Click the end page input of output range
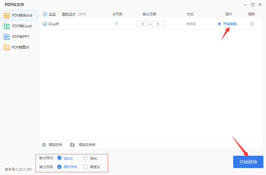This screenshot has width=266, height=175. tap(158, 24)
